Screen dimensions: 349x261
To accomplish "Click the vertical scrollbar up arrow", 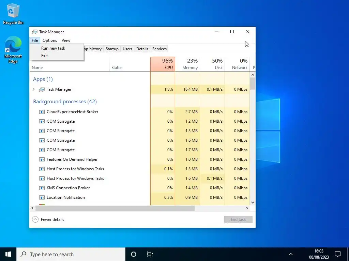I will coord(253,75).
